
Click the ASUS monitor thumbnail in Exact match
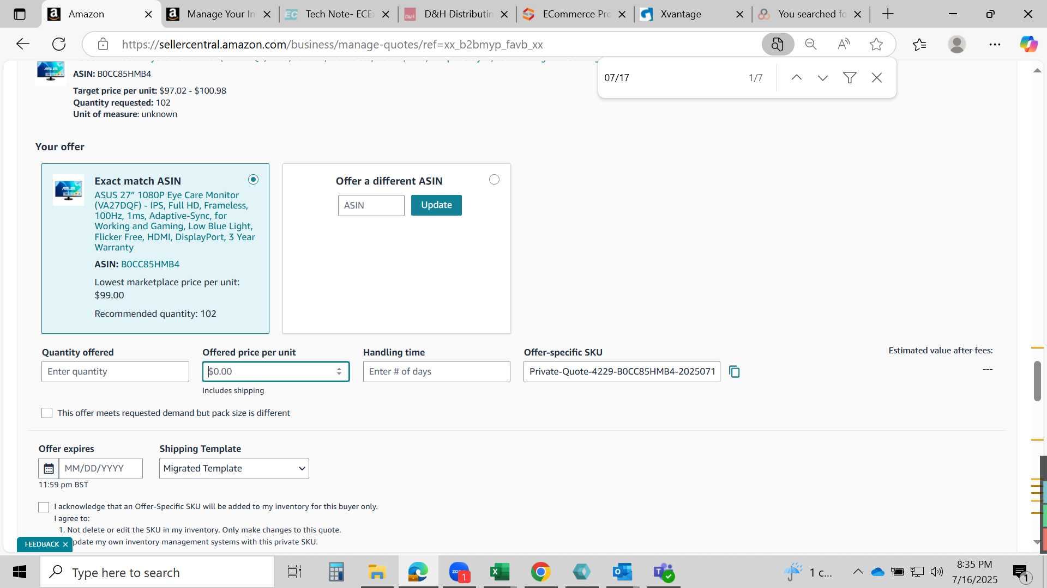click(68, 190)
